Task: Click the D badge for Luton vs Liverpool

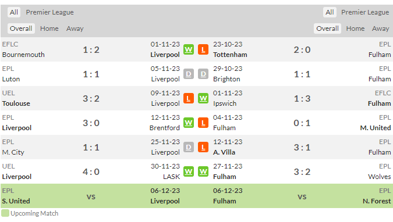Action: tap(189, 74)
